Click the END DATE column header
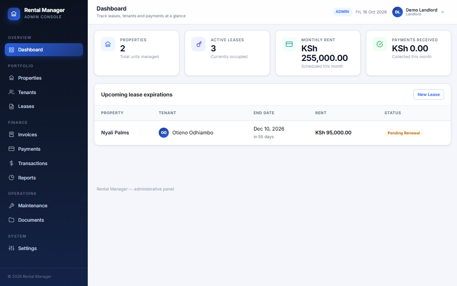Screen dimensions: 457x286 pyautogui.click(x=264, y=113)
